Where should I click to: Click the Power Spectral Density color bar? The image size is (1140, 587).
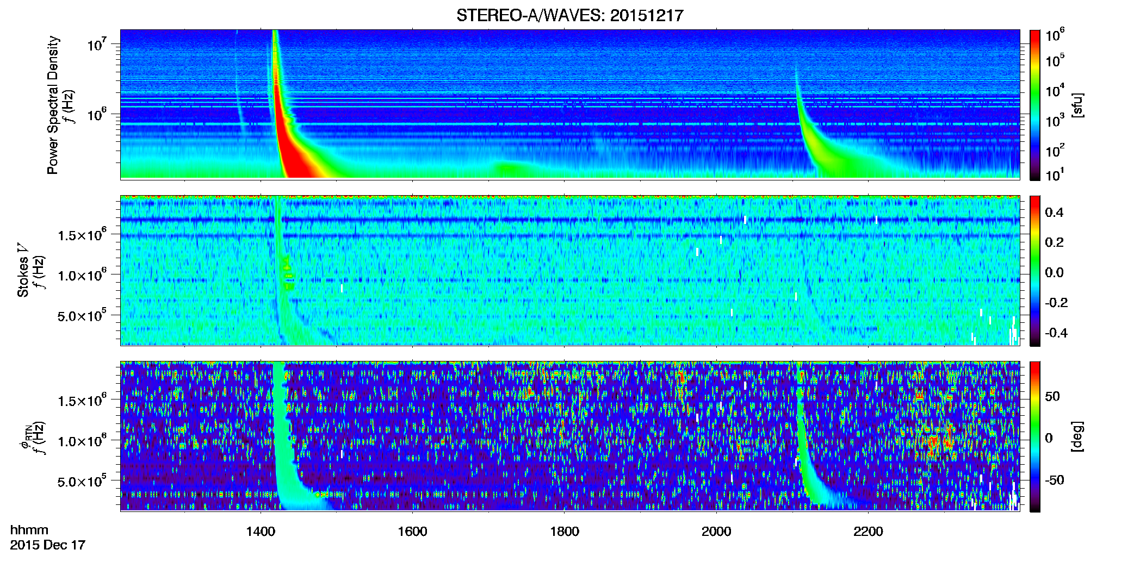[1035, 105]
